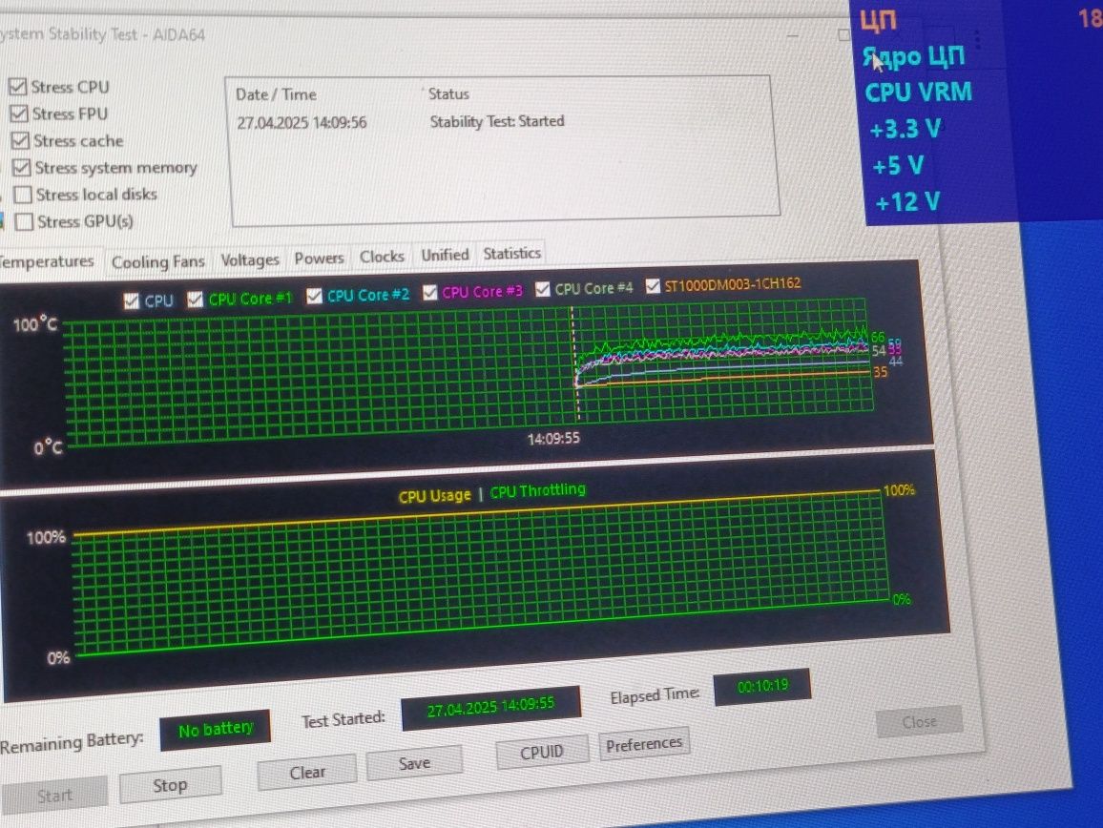Enable Stress local disks checkbox

click(23, 195)
